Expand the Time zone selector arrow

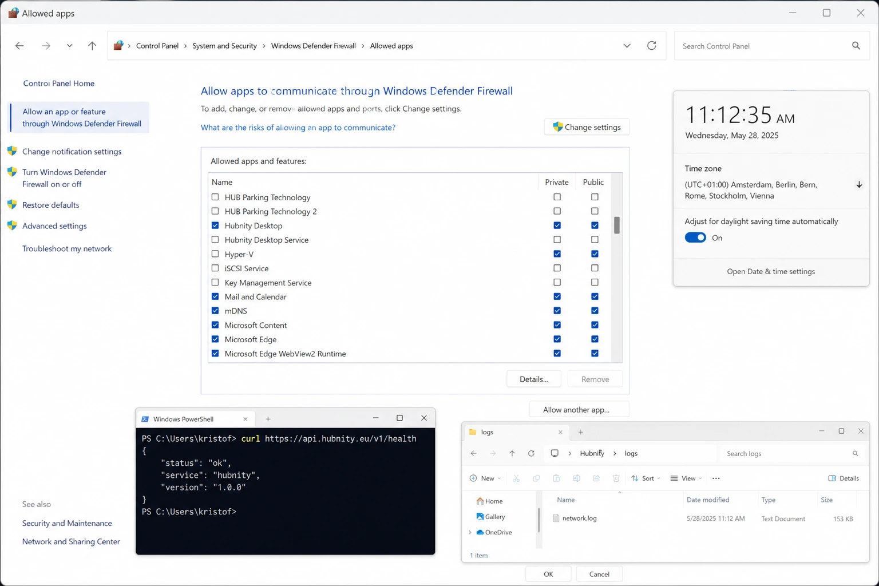coord(859,185)
